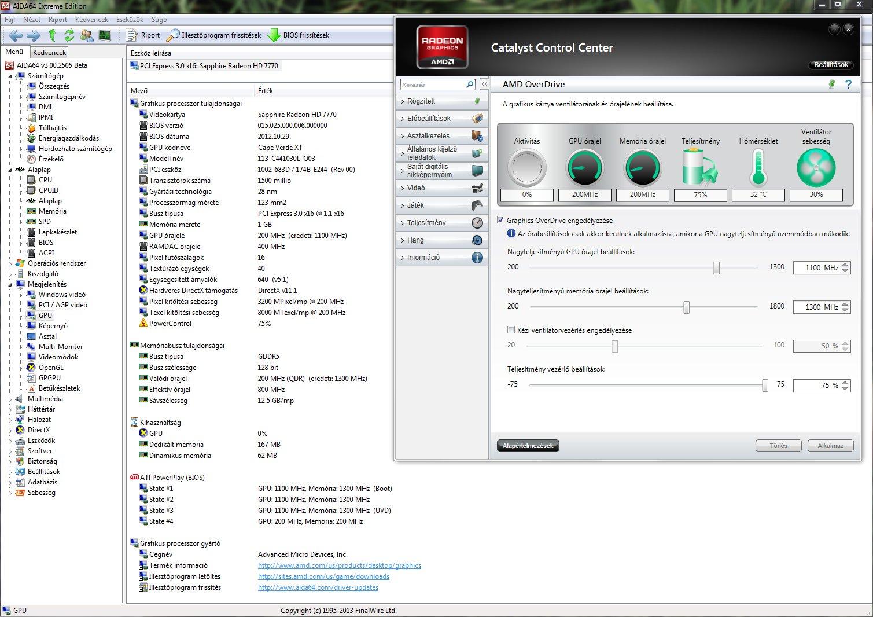Image resolution: width=873 pixels, height=617 pixels.
Task: Click the GPU órajel slider handle
Action: (x=716, y=267)
